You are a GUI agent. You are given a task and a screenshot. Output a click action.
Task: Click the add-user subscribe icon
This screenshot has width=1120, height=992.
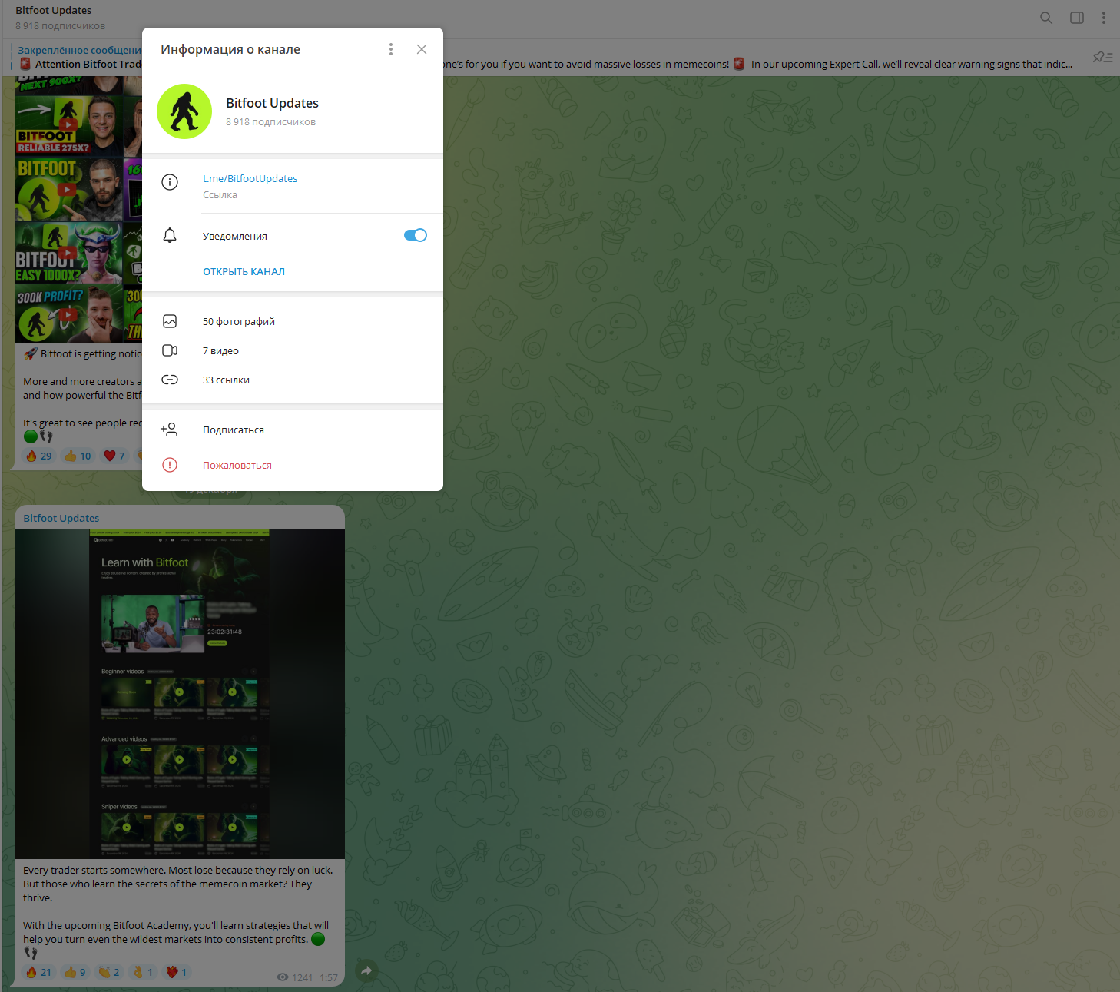tap(169, 430)
